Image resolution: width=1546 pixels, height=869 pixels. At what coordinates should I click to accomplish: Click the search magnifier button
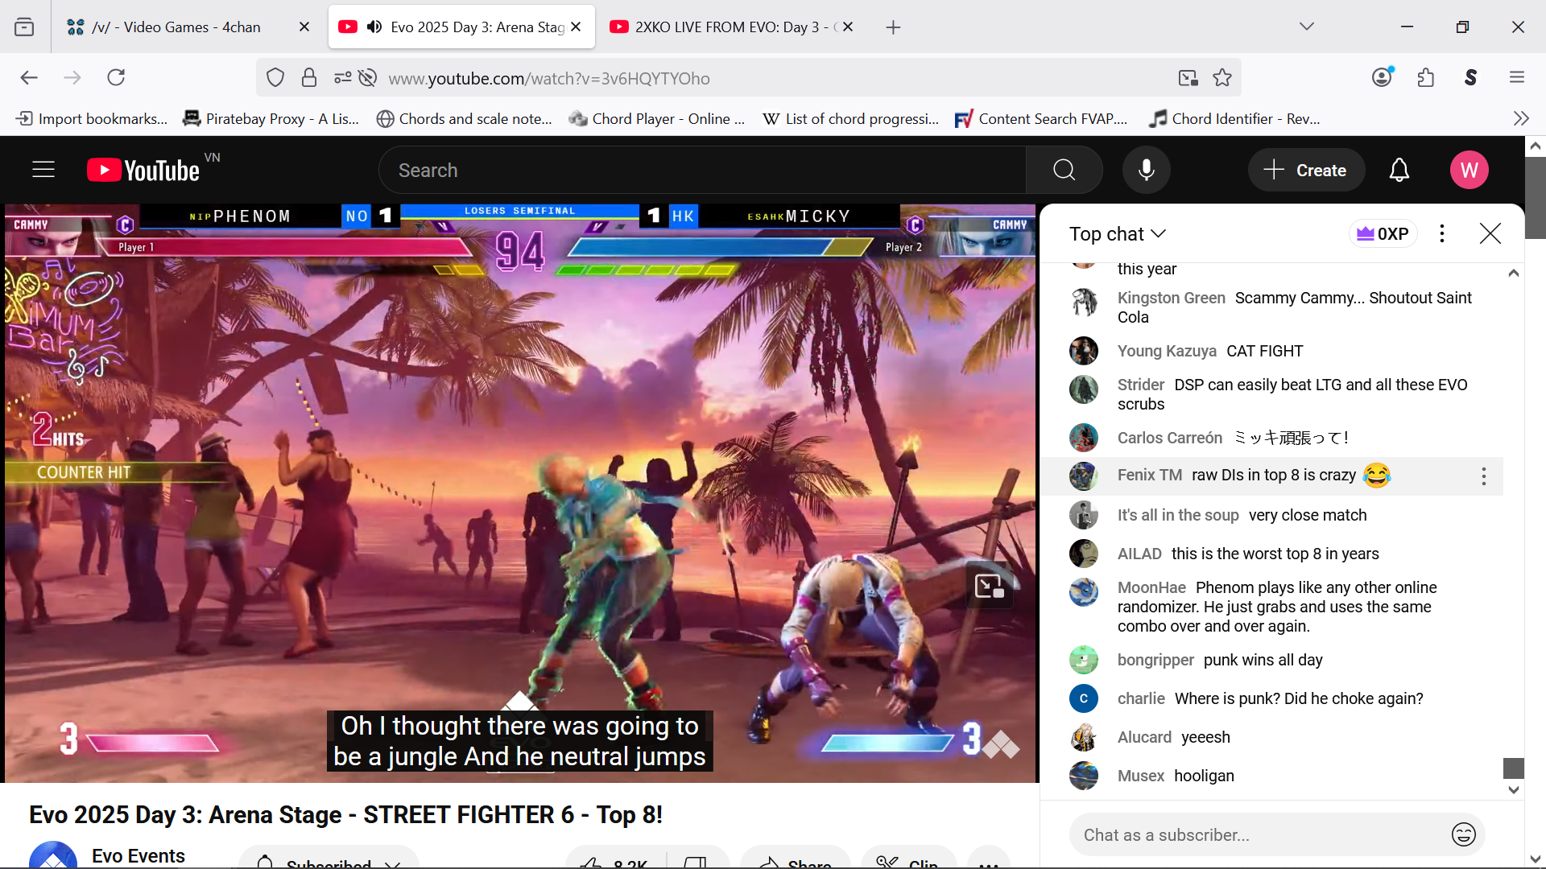(1064, 170)
